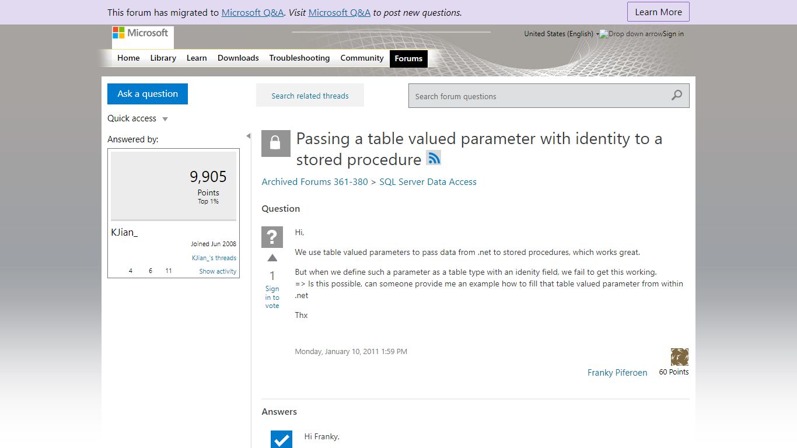The image size is (797, 448).
Task: Upvote the question with up arrow
Action: pos(272,258)
